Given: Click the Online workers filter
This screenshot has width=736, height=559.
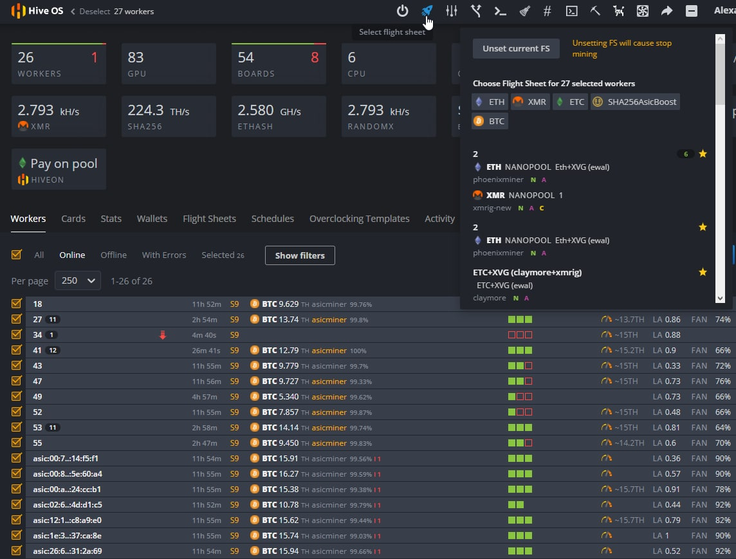Looking at the screenshot, I should pos(72,255).
